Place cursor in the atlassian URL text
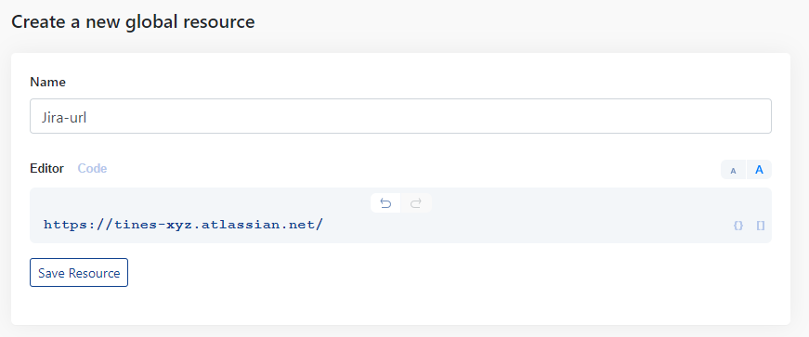Screen dimensions: 809x337 183,225
